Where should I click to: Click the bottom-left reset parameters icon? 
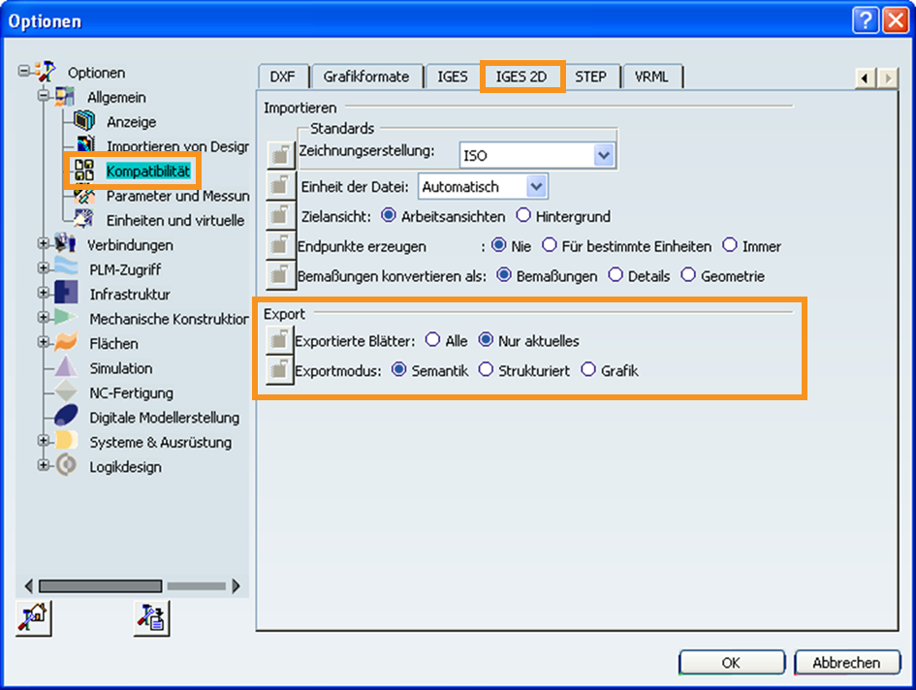[x=33, y=617]
